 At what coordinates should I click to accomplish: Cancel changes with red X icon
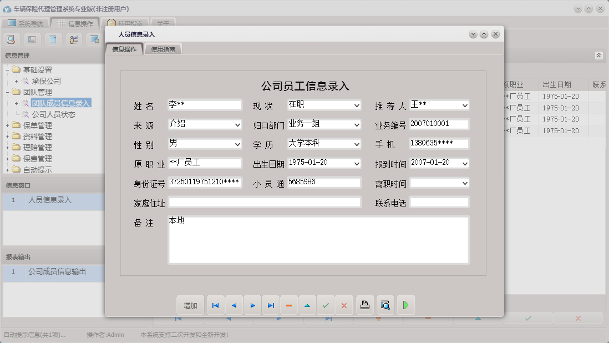point(344,305)
